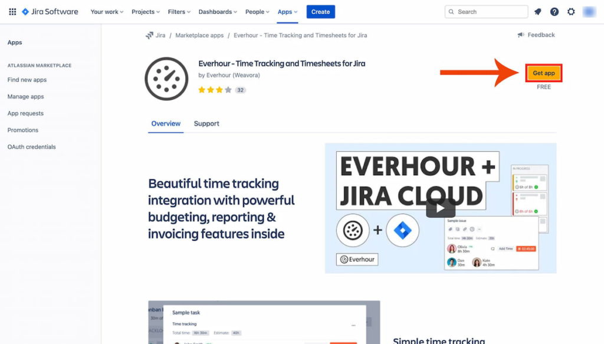
Task: Click your profile avatar
Action: click(587, 11)
